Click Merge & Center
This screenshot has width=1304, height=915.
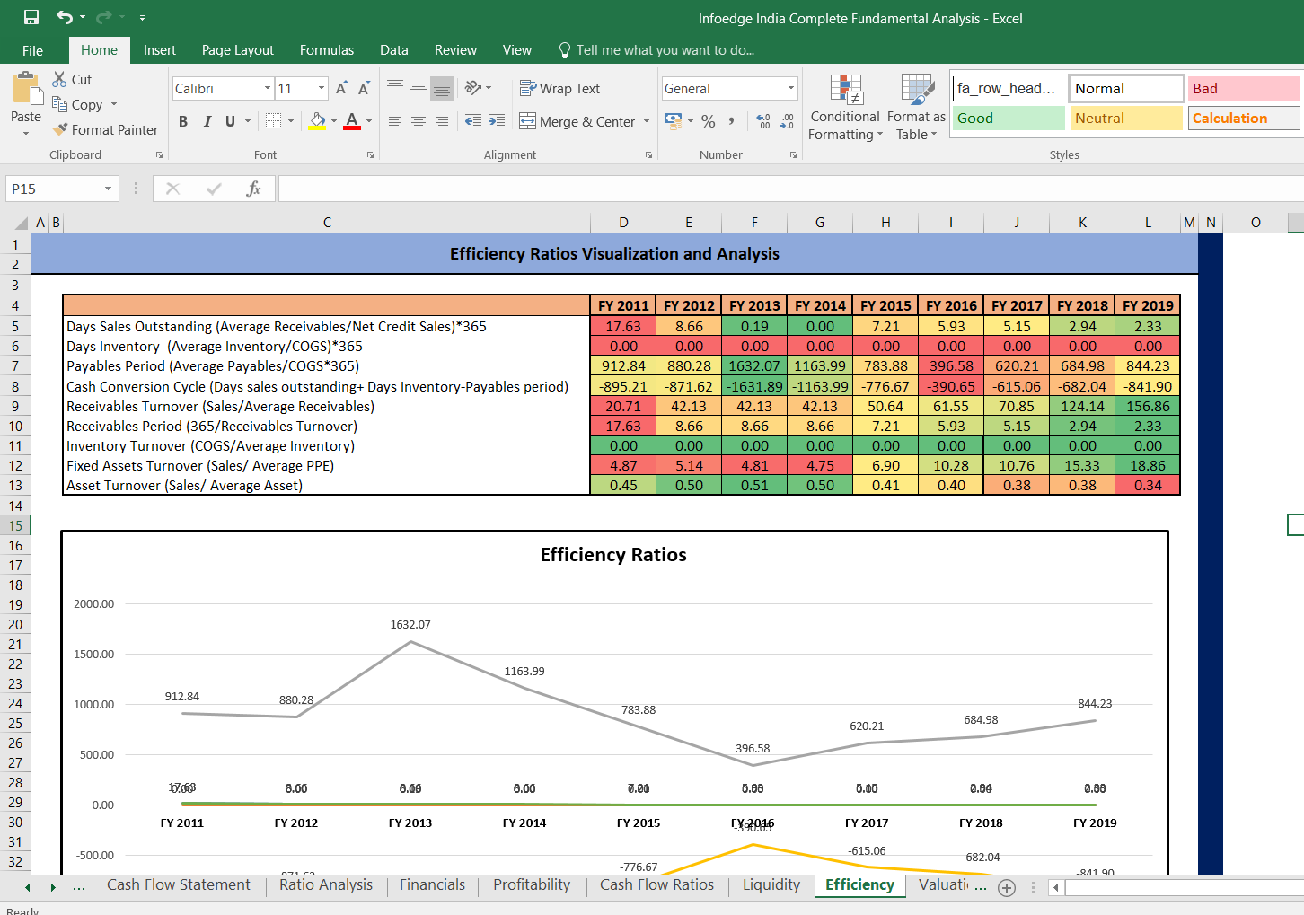pos(577,121)
